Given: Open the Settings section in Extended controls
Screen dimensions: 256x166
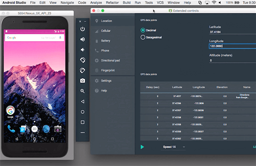Looking at the screenshot, I should [x=113, y=81].
